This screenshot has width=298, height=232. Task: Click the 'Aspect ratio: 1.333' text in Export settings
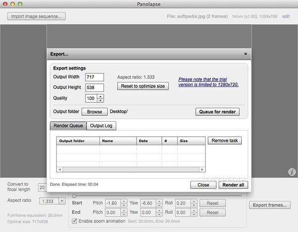point(136,77)
